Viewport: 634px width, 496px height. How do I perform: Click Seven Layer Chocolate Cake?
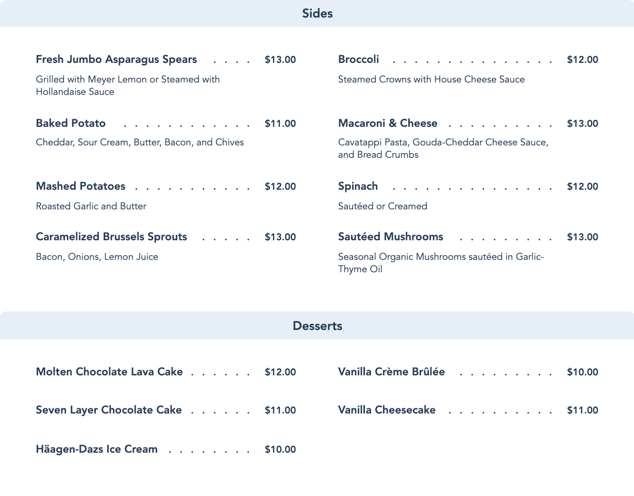pyautogui.click(x=109, y=410)
